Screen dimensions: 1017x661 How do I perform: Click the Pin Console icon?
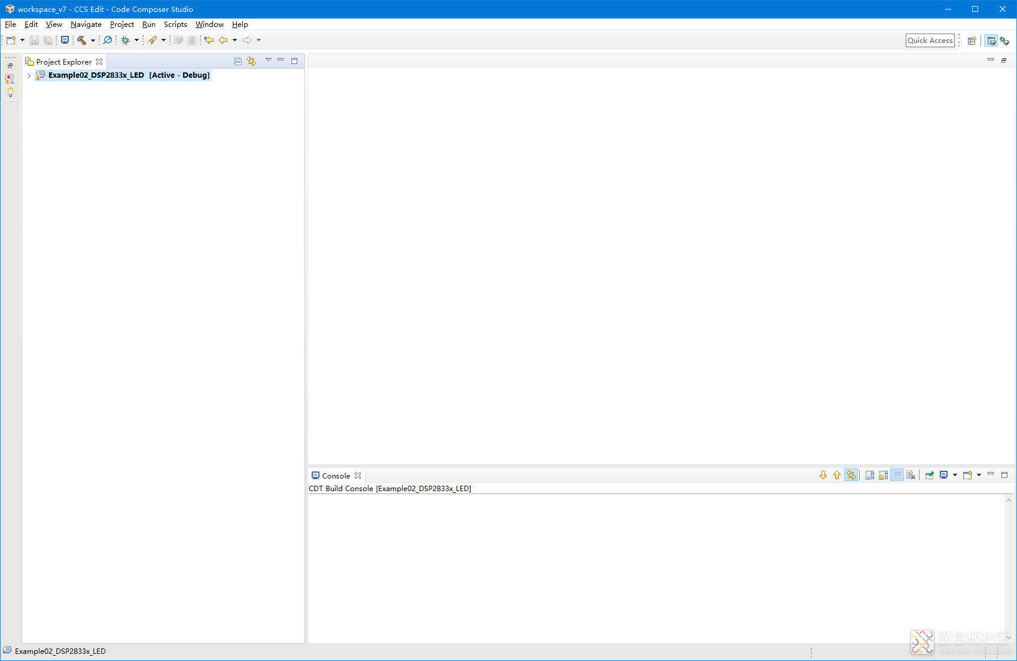click(929, 475)
